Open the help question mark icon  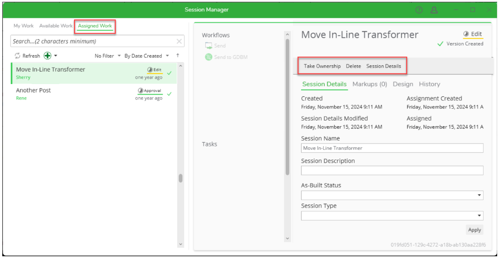coord(419,10)
